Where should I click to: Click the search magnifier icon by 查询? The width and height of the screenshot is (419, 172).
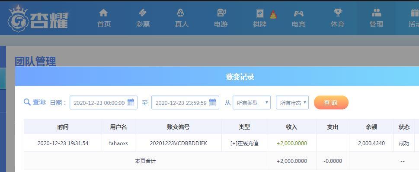pos(27,102)
